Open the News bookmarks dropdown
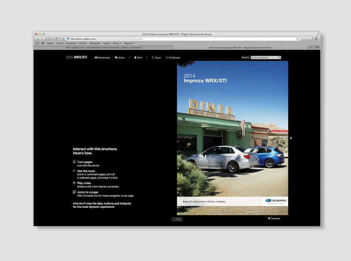Viewport: 351px width, 261px height. coord(117,43)
